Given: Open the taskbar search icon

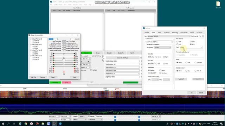Looking at the screenshot, I should [8, 124].
